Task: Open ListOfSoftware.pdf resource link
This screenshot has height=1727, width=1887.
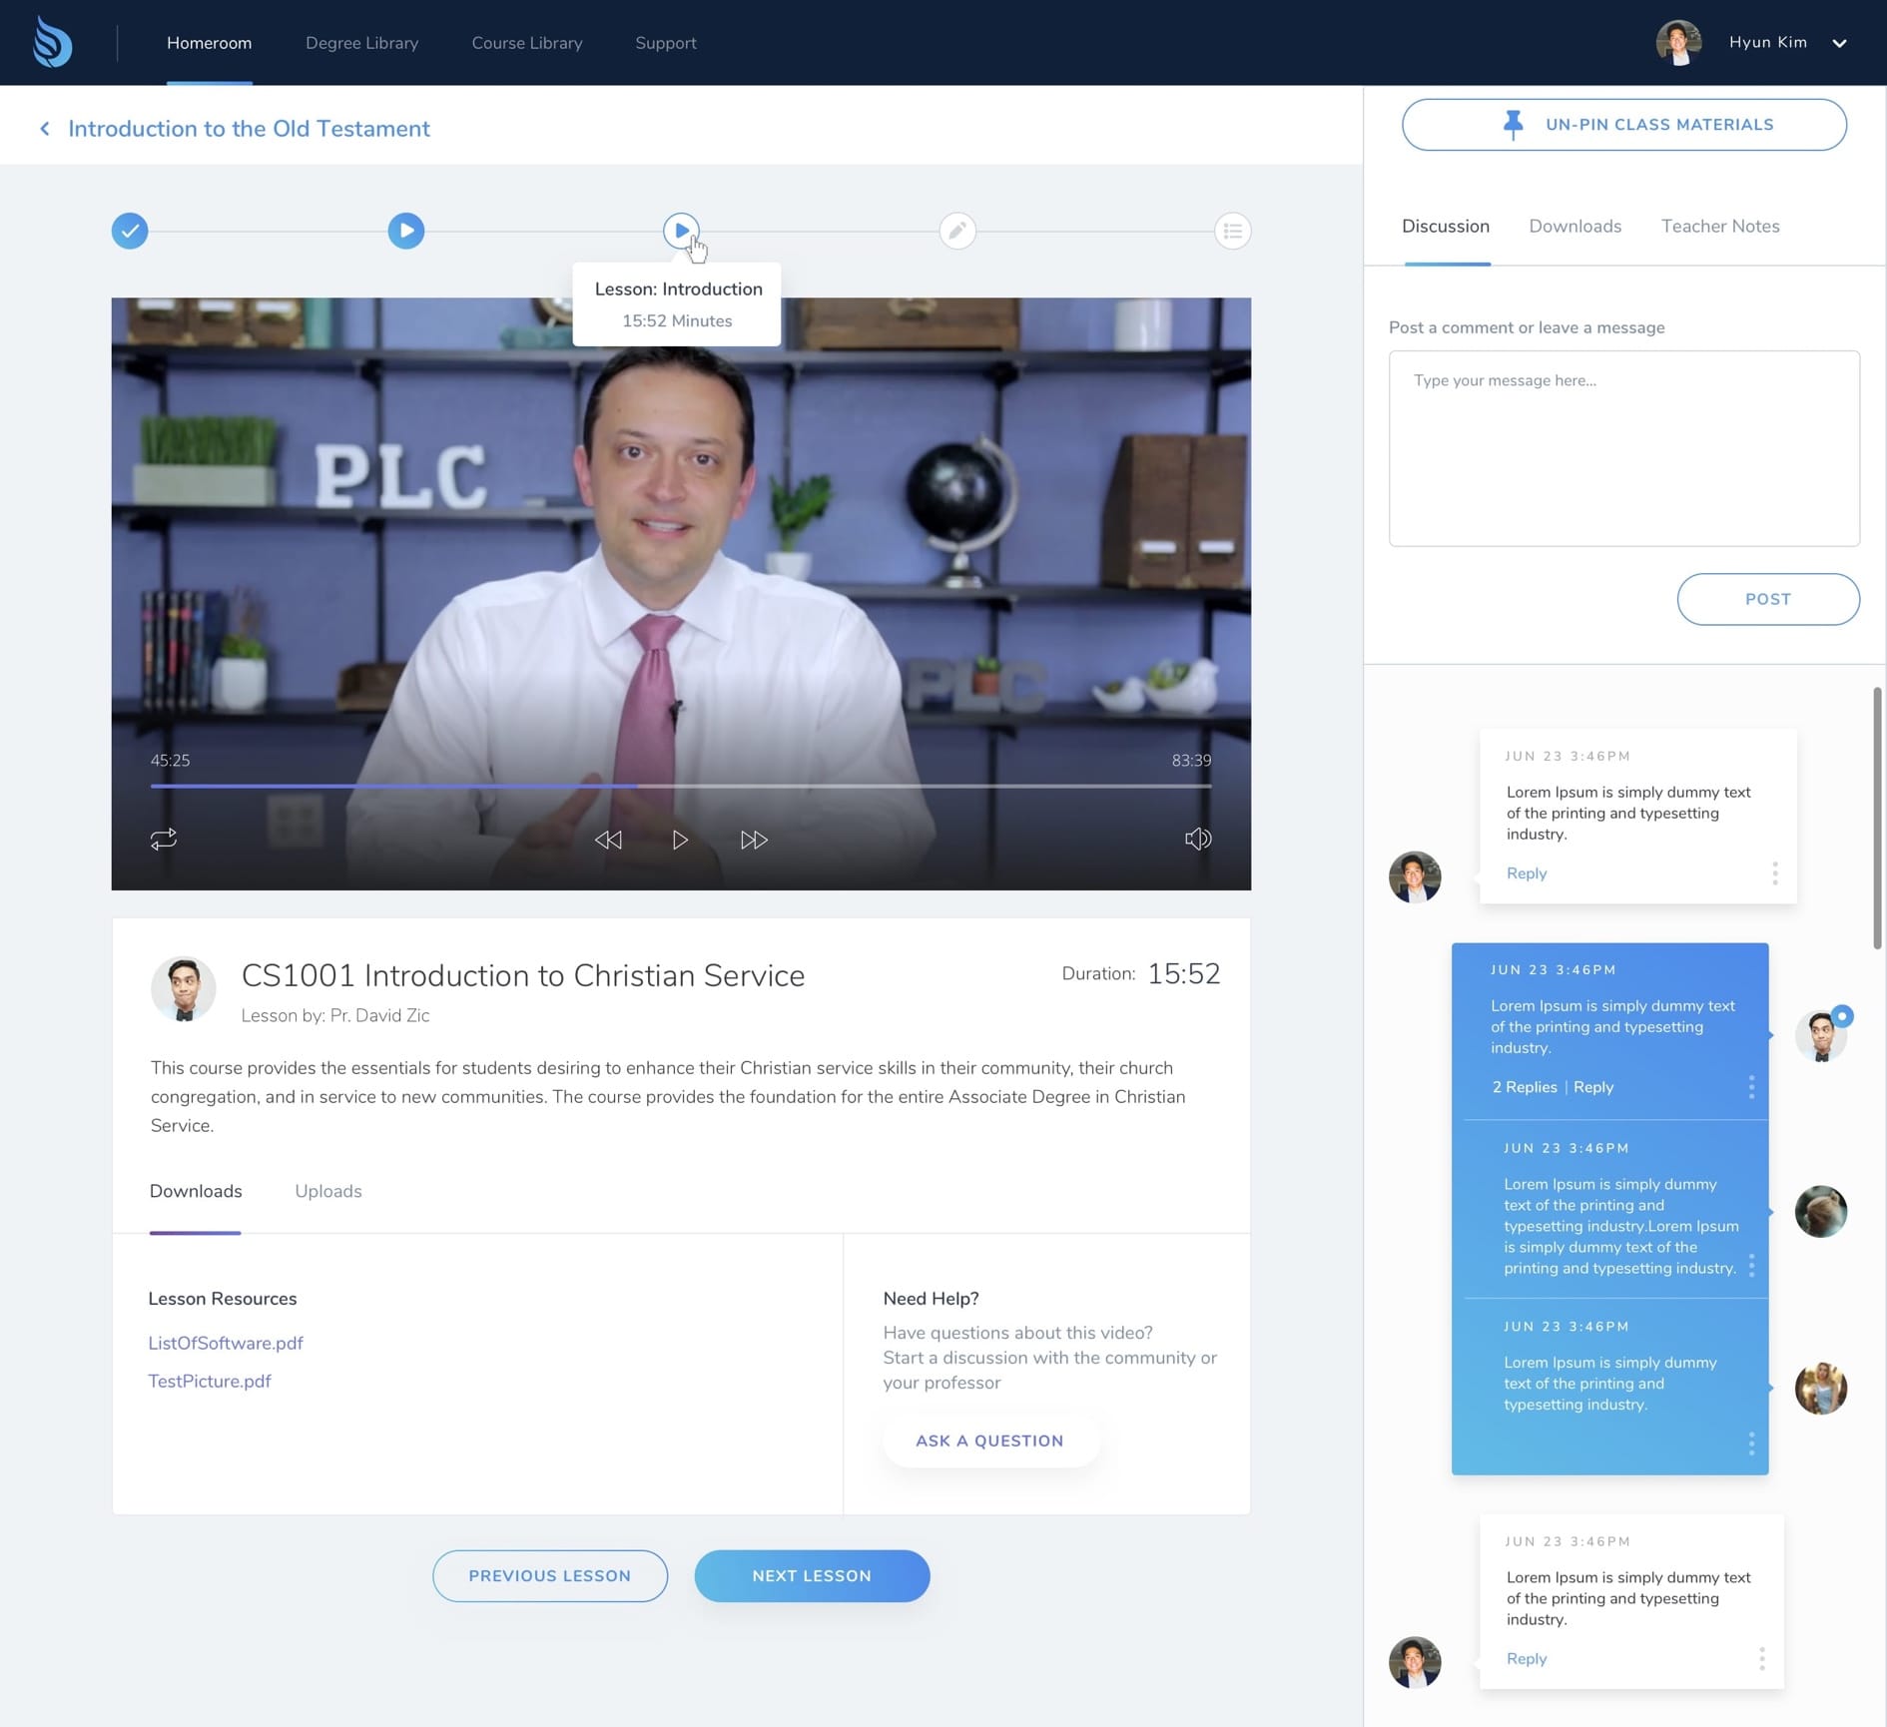Action: point(226,1343)
